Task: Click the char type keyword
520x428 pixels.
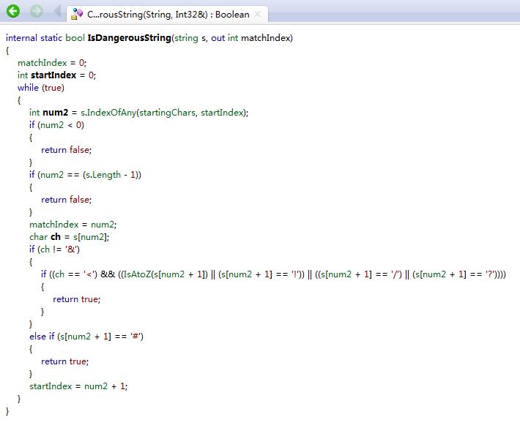Action: (38, 236)
